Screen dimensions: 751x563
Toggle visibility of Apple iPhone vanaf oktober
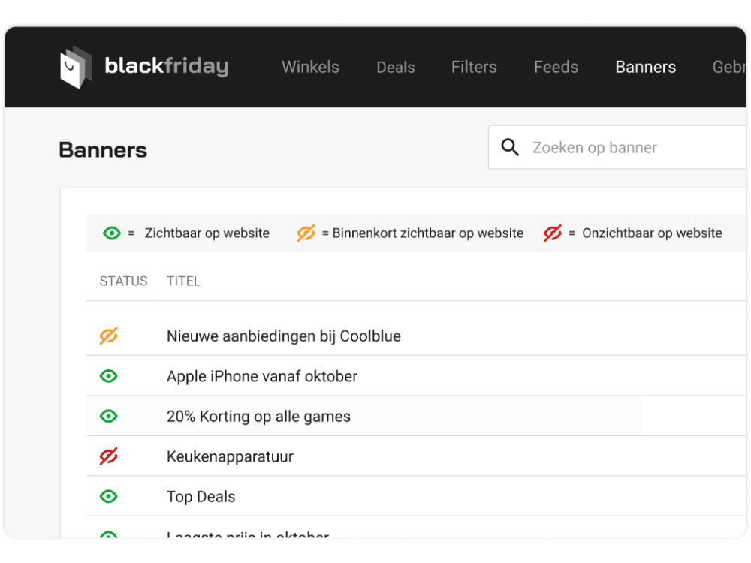[x=109, y=376]
